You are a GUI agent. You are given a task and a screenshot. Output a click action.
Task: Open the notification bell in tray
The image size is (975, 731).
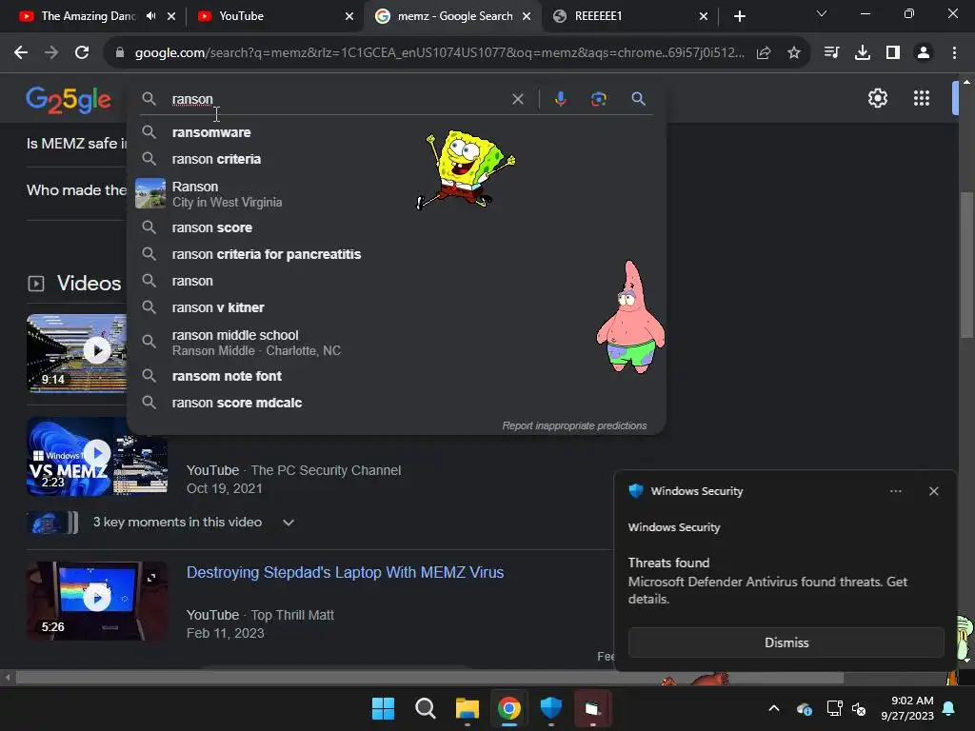(949, 708)
